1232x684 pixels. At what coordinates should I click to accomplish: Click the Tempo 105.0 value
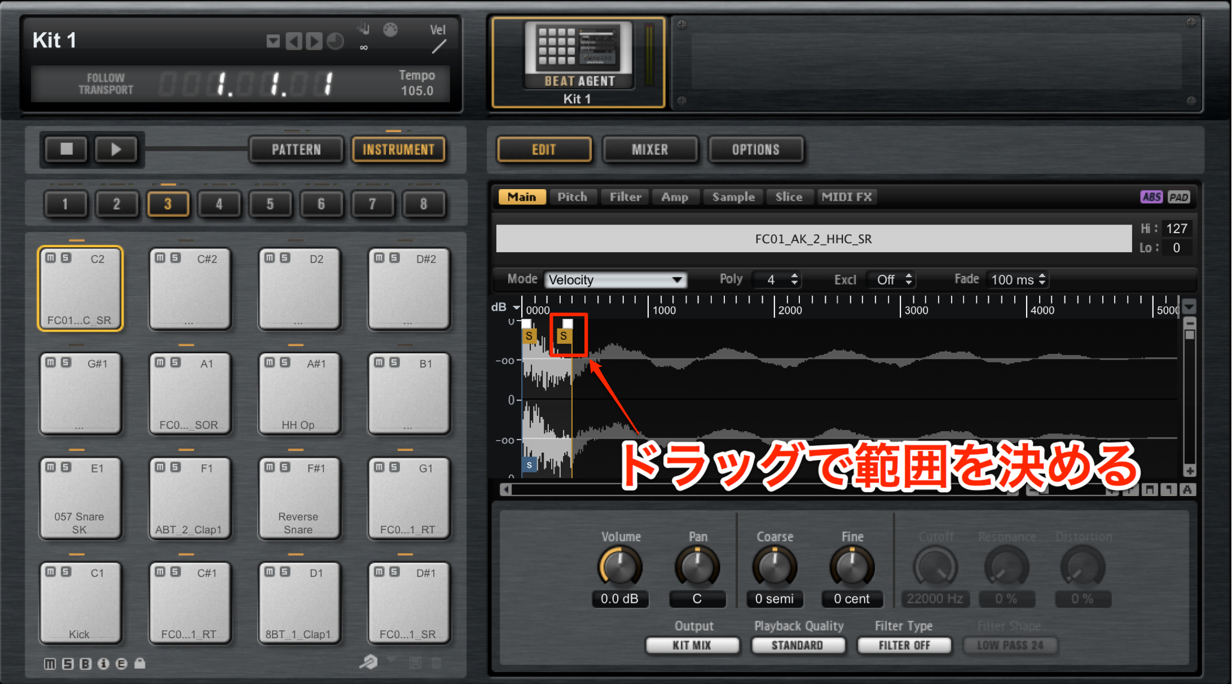tap(417, 91)
